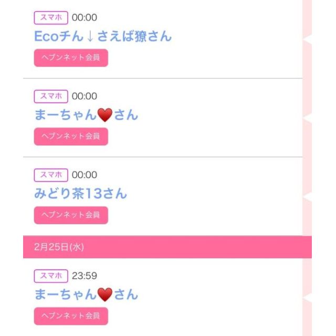Image resolution: width=336 pixels, height=336 pixels.
Task: Click ヘブンネット会員 button under Ecoチん↓さえば獠さん
Action: [71, 57]
